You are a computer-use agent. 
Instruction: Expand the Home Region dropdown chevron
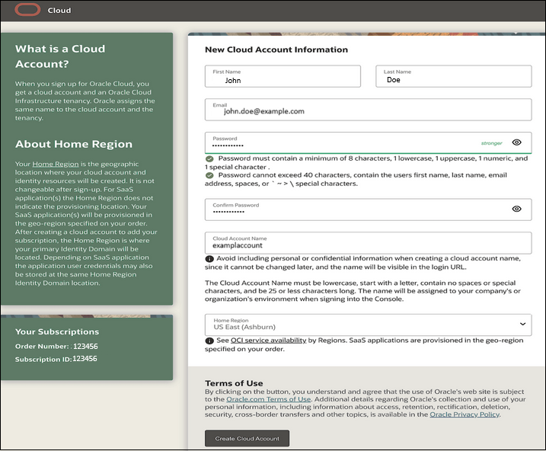tap(522, 324)
